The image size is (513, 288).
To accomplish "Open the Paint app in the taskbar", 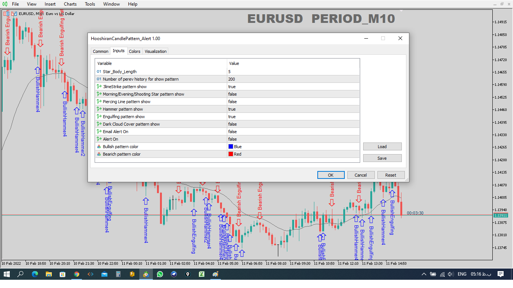I will pos(215,274).
